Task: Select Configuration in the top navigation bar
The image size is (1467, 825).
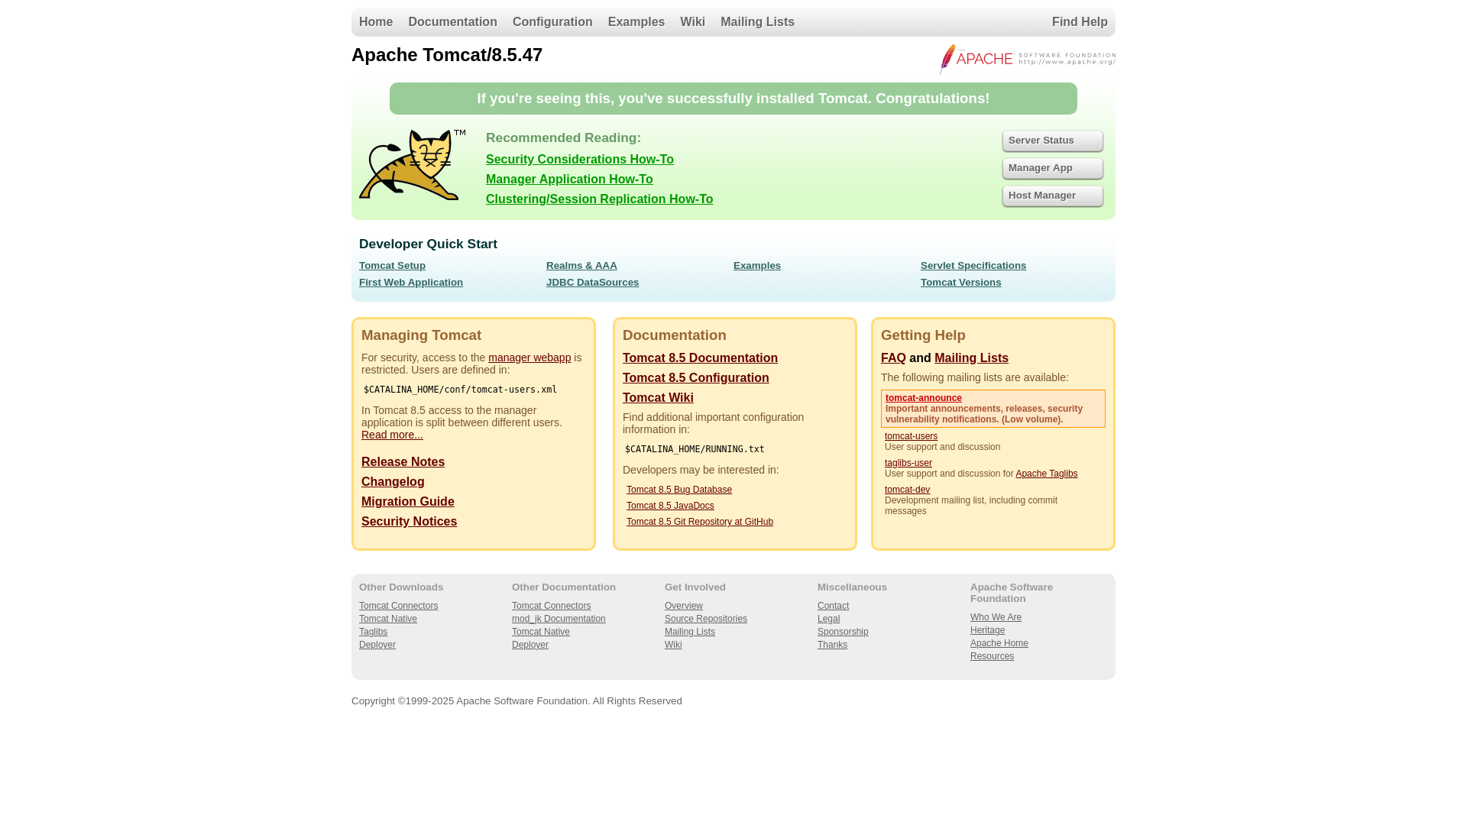Action: tap(552, 22)
